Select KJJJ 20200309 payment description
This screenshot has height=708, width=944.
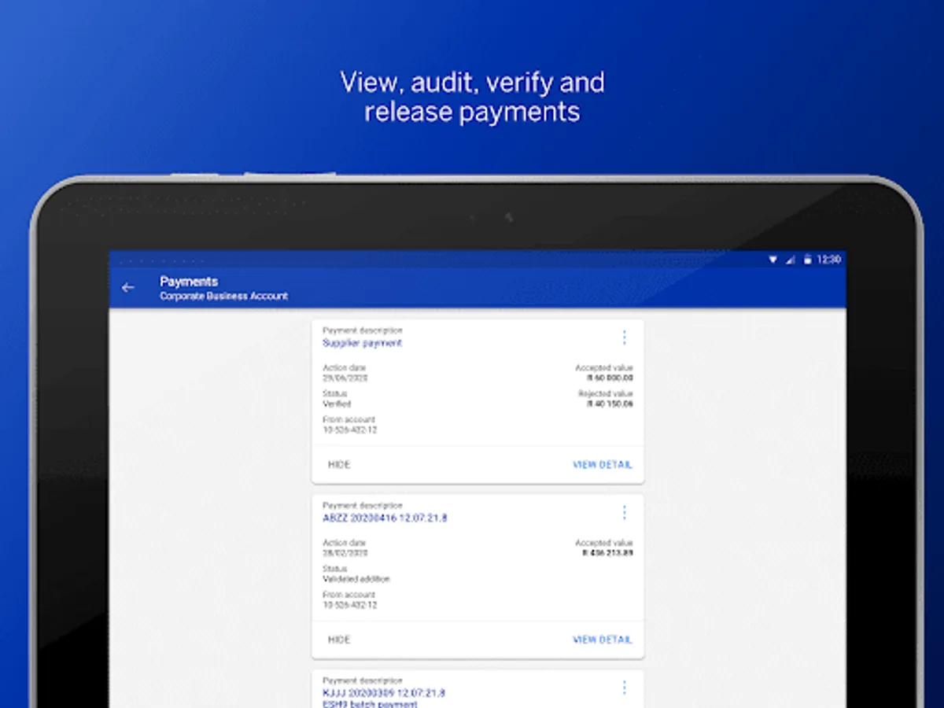click(383, 693)
